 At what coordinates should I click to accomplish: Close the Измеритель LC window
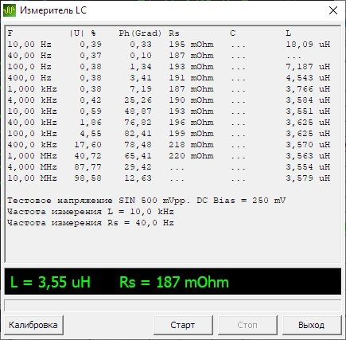click(333, 10)
